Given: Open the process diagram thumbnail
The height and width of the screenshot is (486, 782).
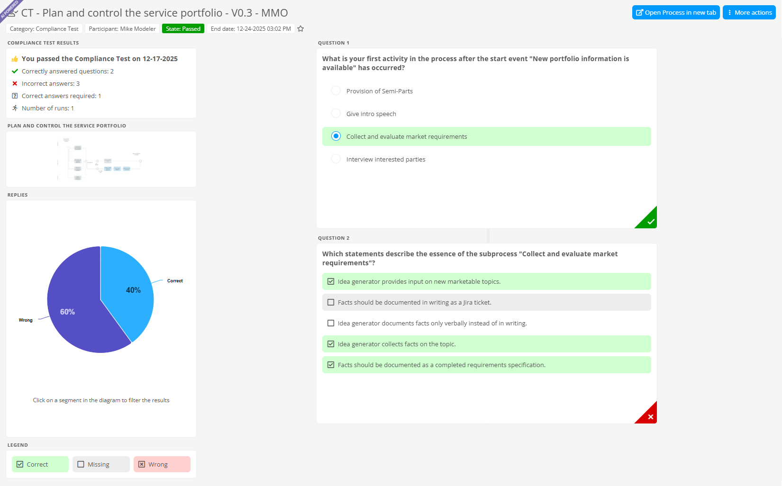Looking at the screenshot, I should [101, 159].
